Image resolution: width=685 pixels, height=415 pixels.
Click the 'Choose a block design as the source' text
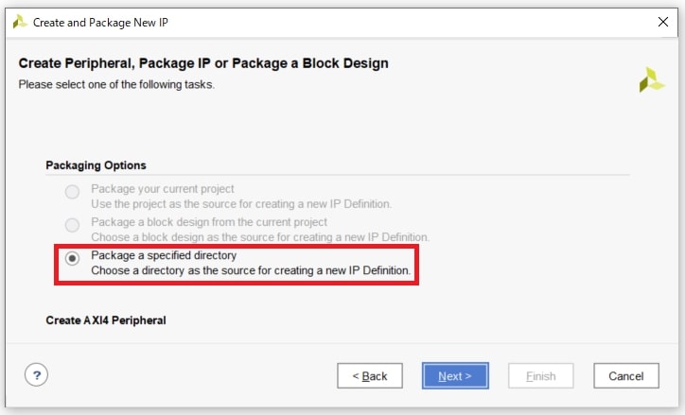[x=260, y=237]
